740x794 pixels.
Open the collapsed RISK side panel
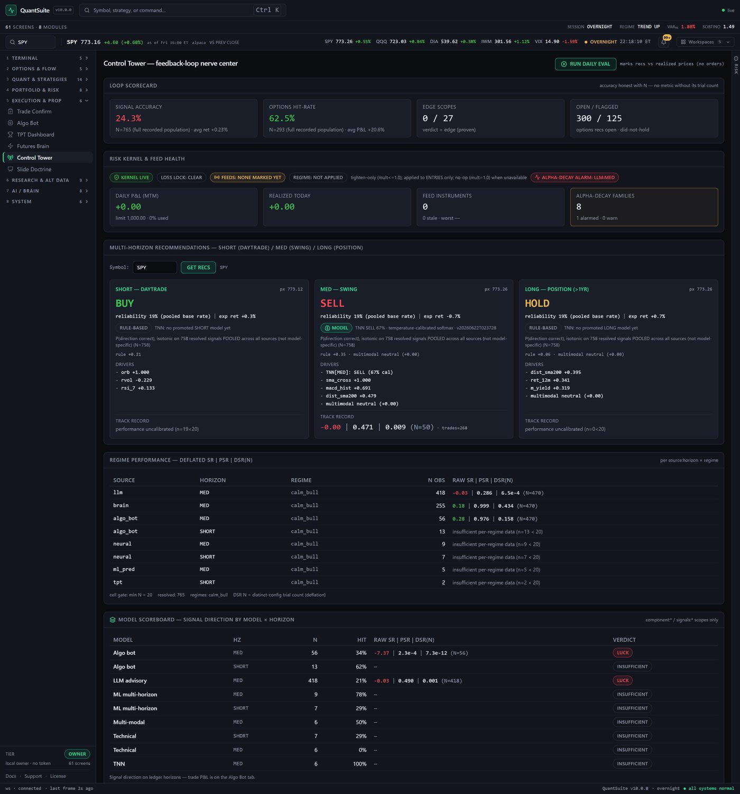point(736,64)
